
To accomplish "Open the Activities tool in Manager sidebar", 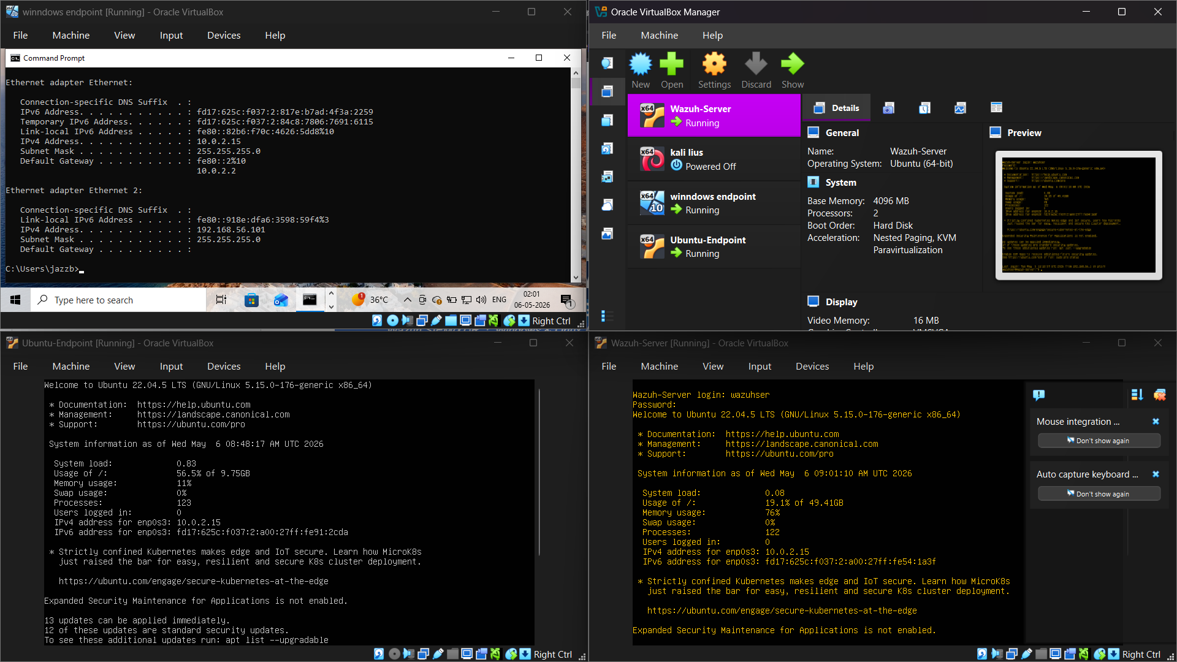I will [x=608, y=234].
